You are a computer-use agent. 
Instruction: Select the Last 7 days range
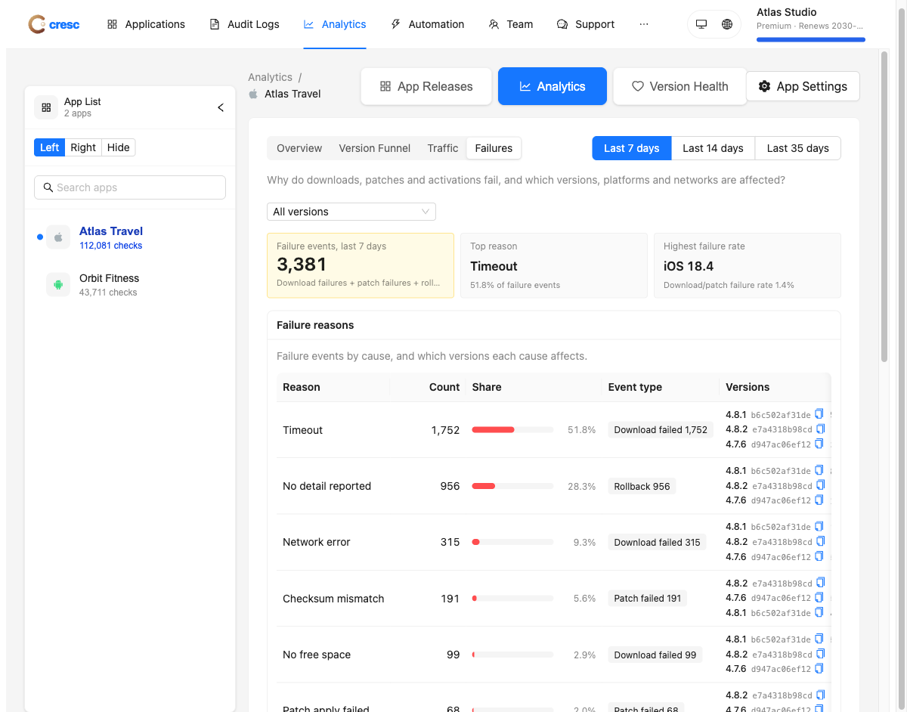coord(632,148)
